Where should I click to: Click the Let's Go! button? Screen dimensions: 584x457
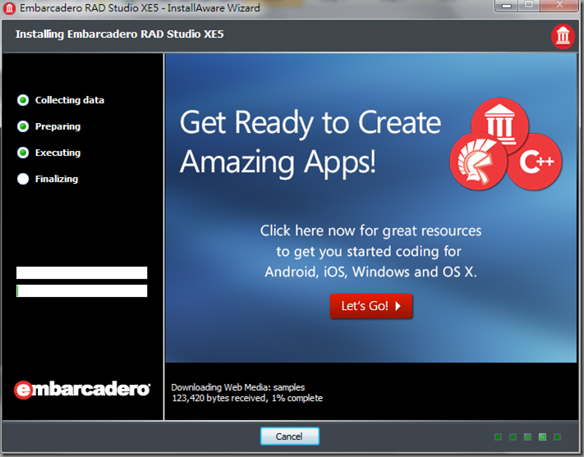pyautogui.click(x=371, y=306)
